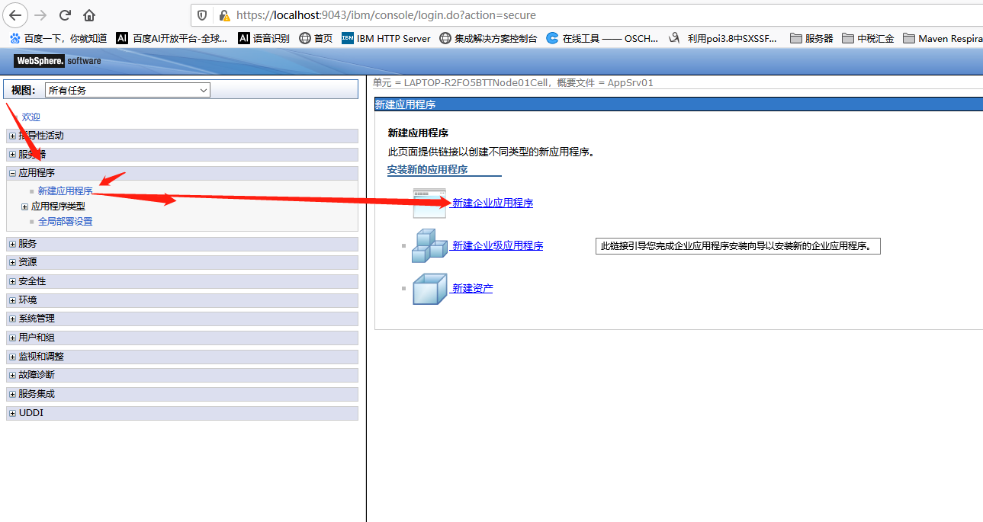Click the IBM icon for IBM HTTP Server bookmark
The width and height of the screenshot is (983, 522).
pos(349,38)
